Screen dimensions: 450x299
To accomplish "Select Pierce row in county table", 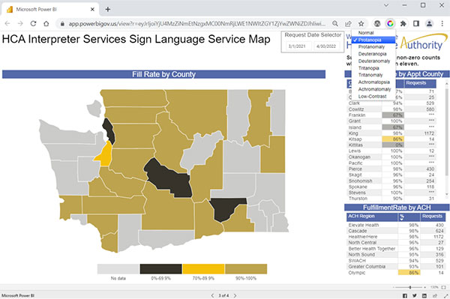I will pyautogui.click(x=391, y=169).
